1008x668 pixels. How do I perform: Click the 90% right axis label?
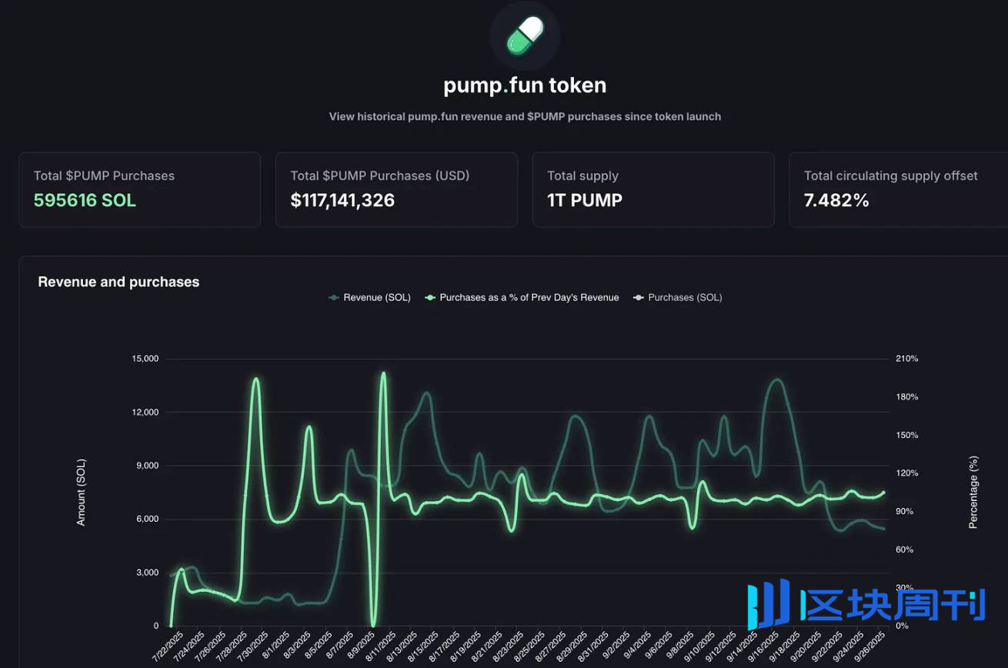pyautogui.click(x=904, y=511)
